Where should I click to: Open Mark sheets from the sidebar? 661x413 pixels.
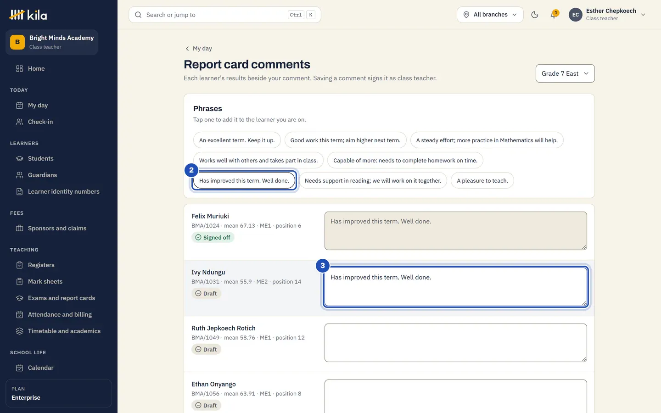[59, 281]
